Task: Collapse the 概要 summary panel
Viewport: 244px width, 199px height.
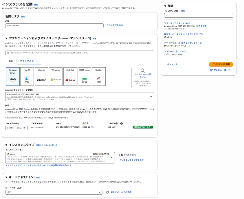Action: point(165,6)
